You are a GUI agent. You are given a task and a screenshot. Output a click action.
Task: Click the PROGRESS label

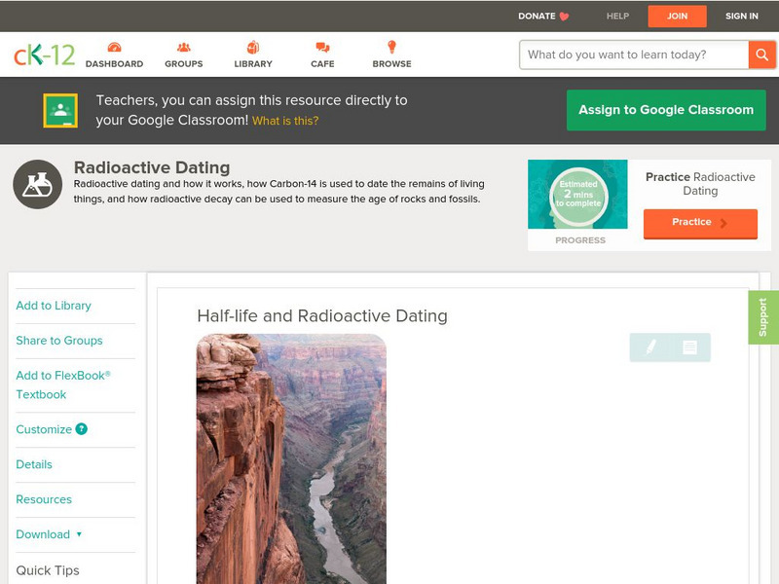coord(580,240)
